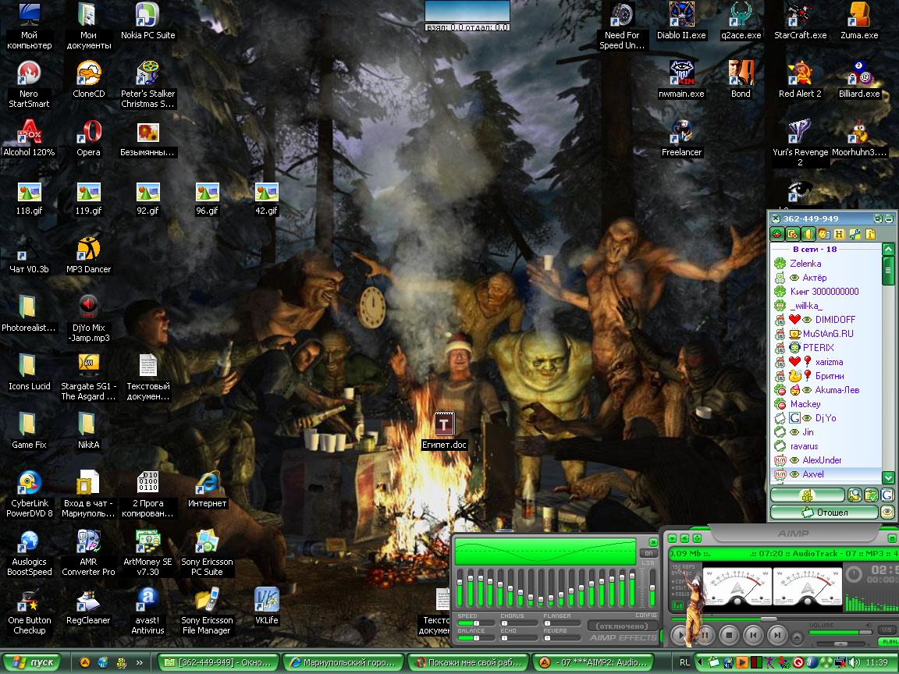Click the Stop button in AIMP player
Image resolution: width=899 pixels, height=674 pixels.
click(728, 636)
